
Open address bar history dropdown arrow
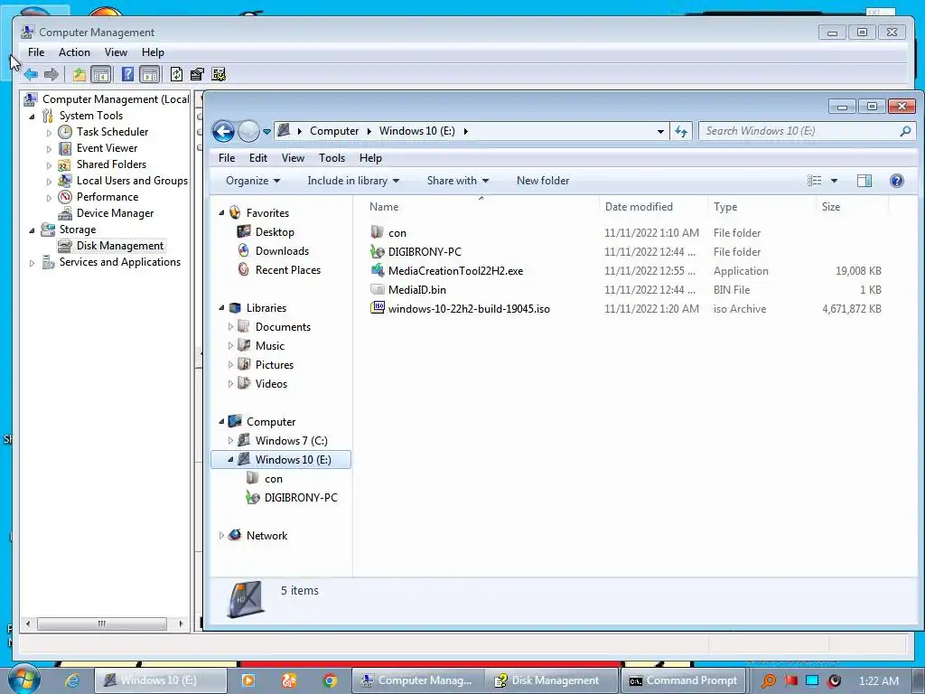click(x=660, y=131)
